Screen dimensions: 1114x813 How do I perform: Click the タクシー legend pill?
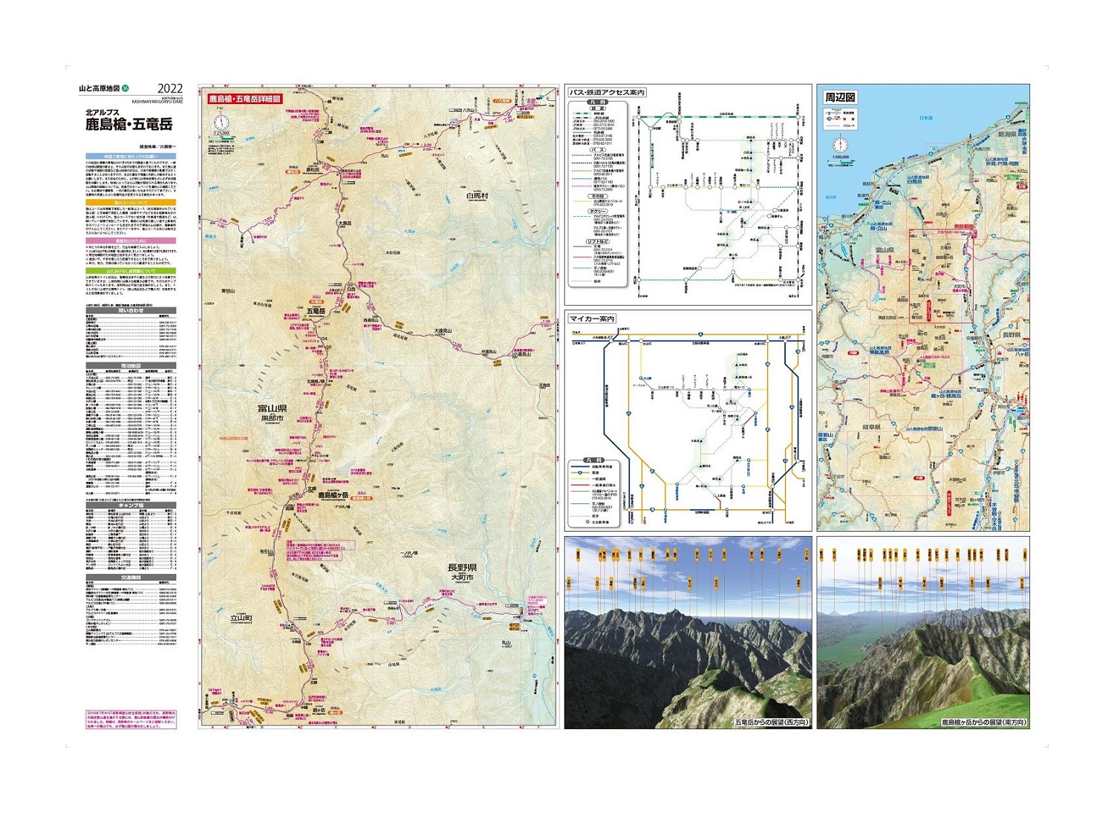tap(598, 212)
